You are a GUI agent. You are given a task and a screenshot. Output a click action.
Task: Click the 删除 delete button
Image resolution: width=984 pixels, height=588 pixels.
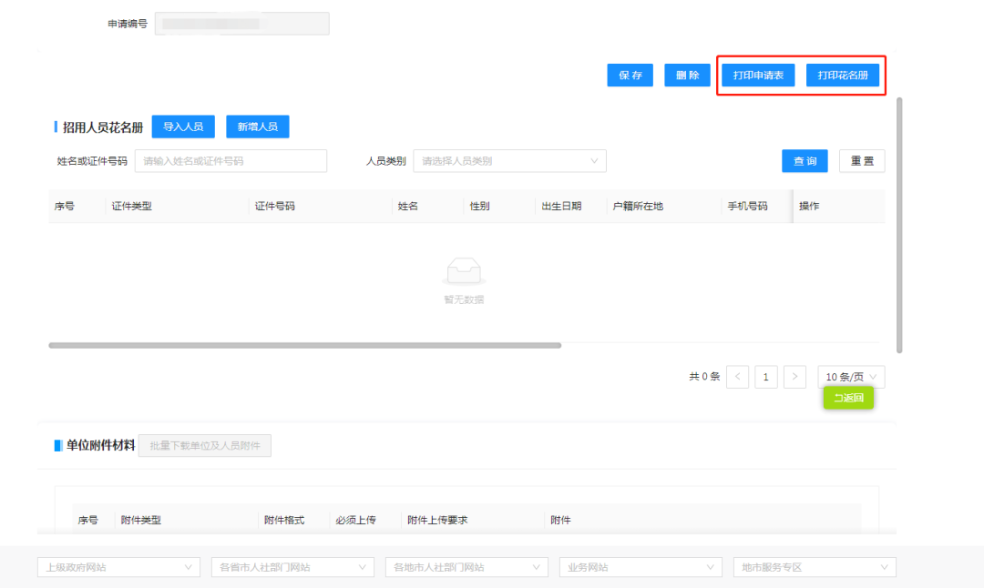click(687, 76)
